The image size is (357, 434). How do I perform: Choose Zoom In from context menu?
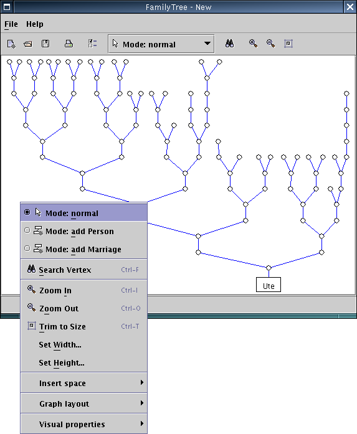click(83, 290)
